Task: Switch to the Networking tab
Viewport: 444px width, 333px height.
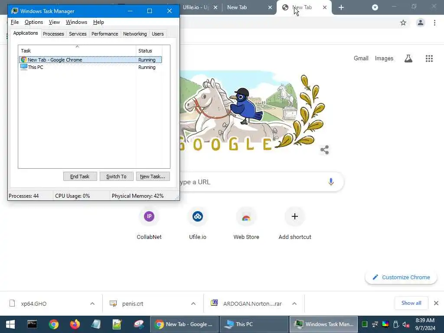Action: (x=135, y=34)
